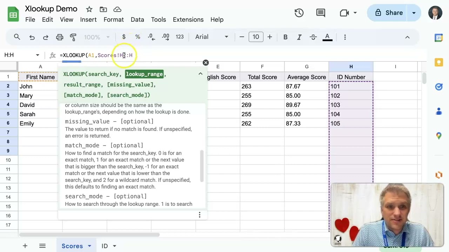
Task: Open more number formats 123
Action: [x=180, y=37]
